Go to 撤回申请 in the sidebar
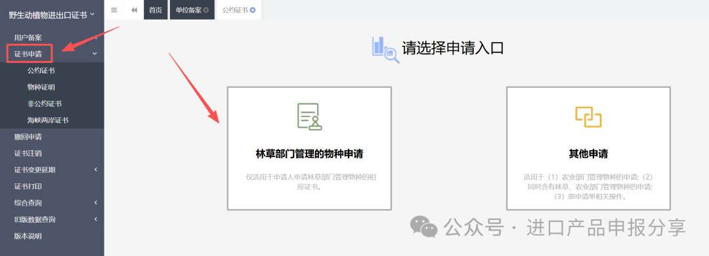This screenshot has width=709, height=256. point(28,137)
